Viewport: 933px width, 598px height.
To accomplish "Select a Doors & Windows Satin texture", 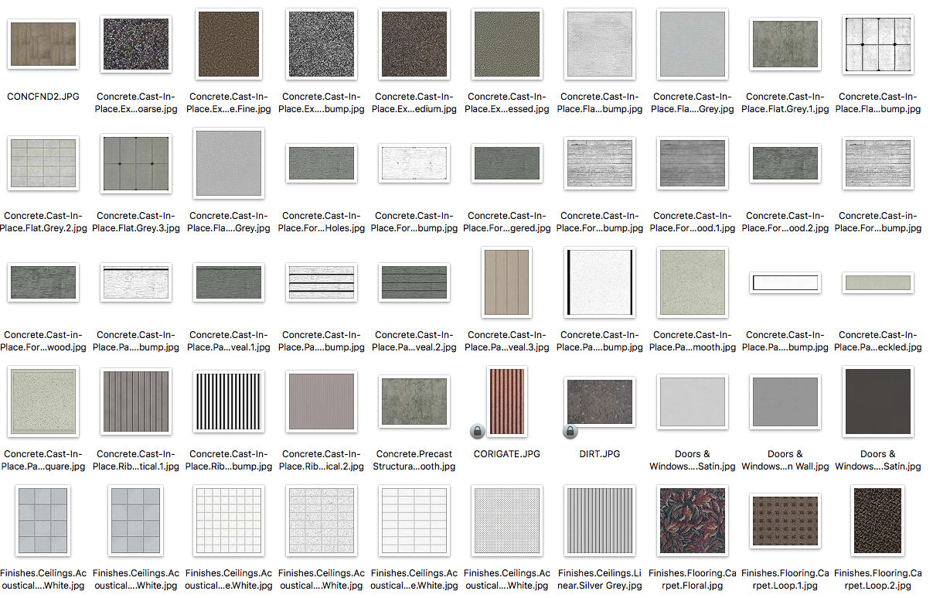I will coord(693,401).
